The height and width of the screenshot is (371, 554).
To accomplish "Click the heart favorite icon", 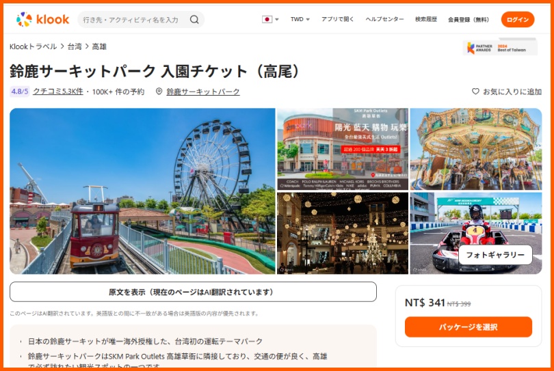I will click(x=475, y=92).
